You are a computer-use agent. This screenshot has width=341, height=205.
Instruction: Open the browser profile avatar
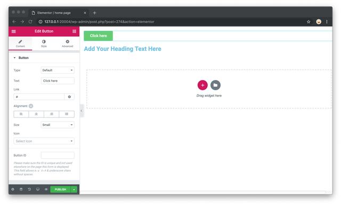[319, 22]
